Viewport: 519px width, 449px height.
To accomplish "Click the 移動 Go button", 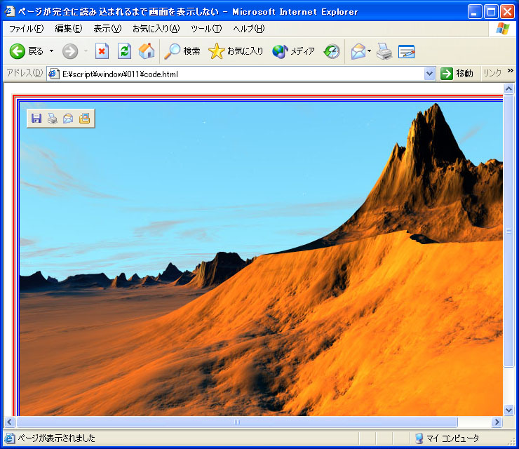I will [457, 74].
